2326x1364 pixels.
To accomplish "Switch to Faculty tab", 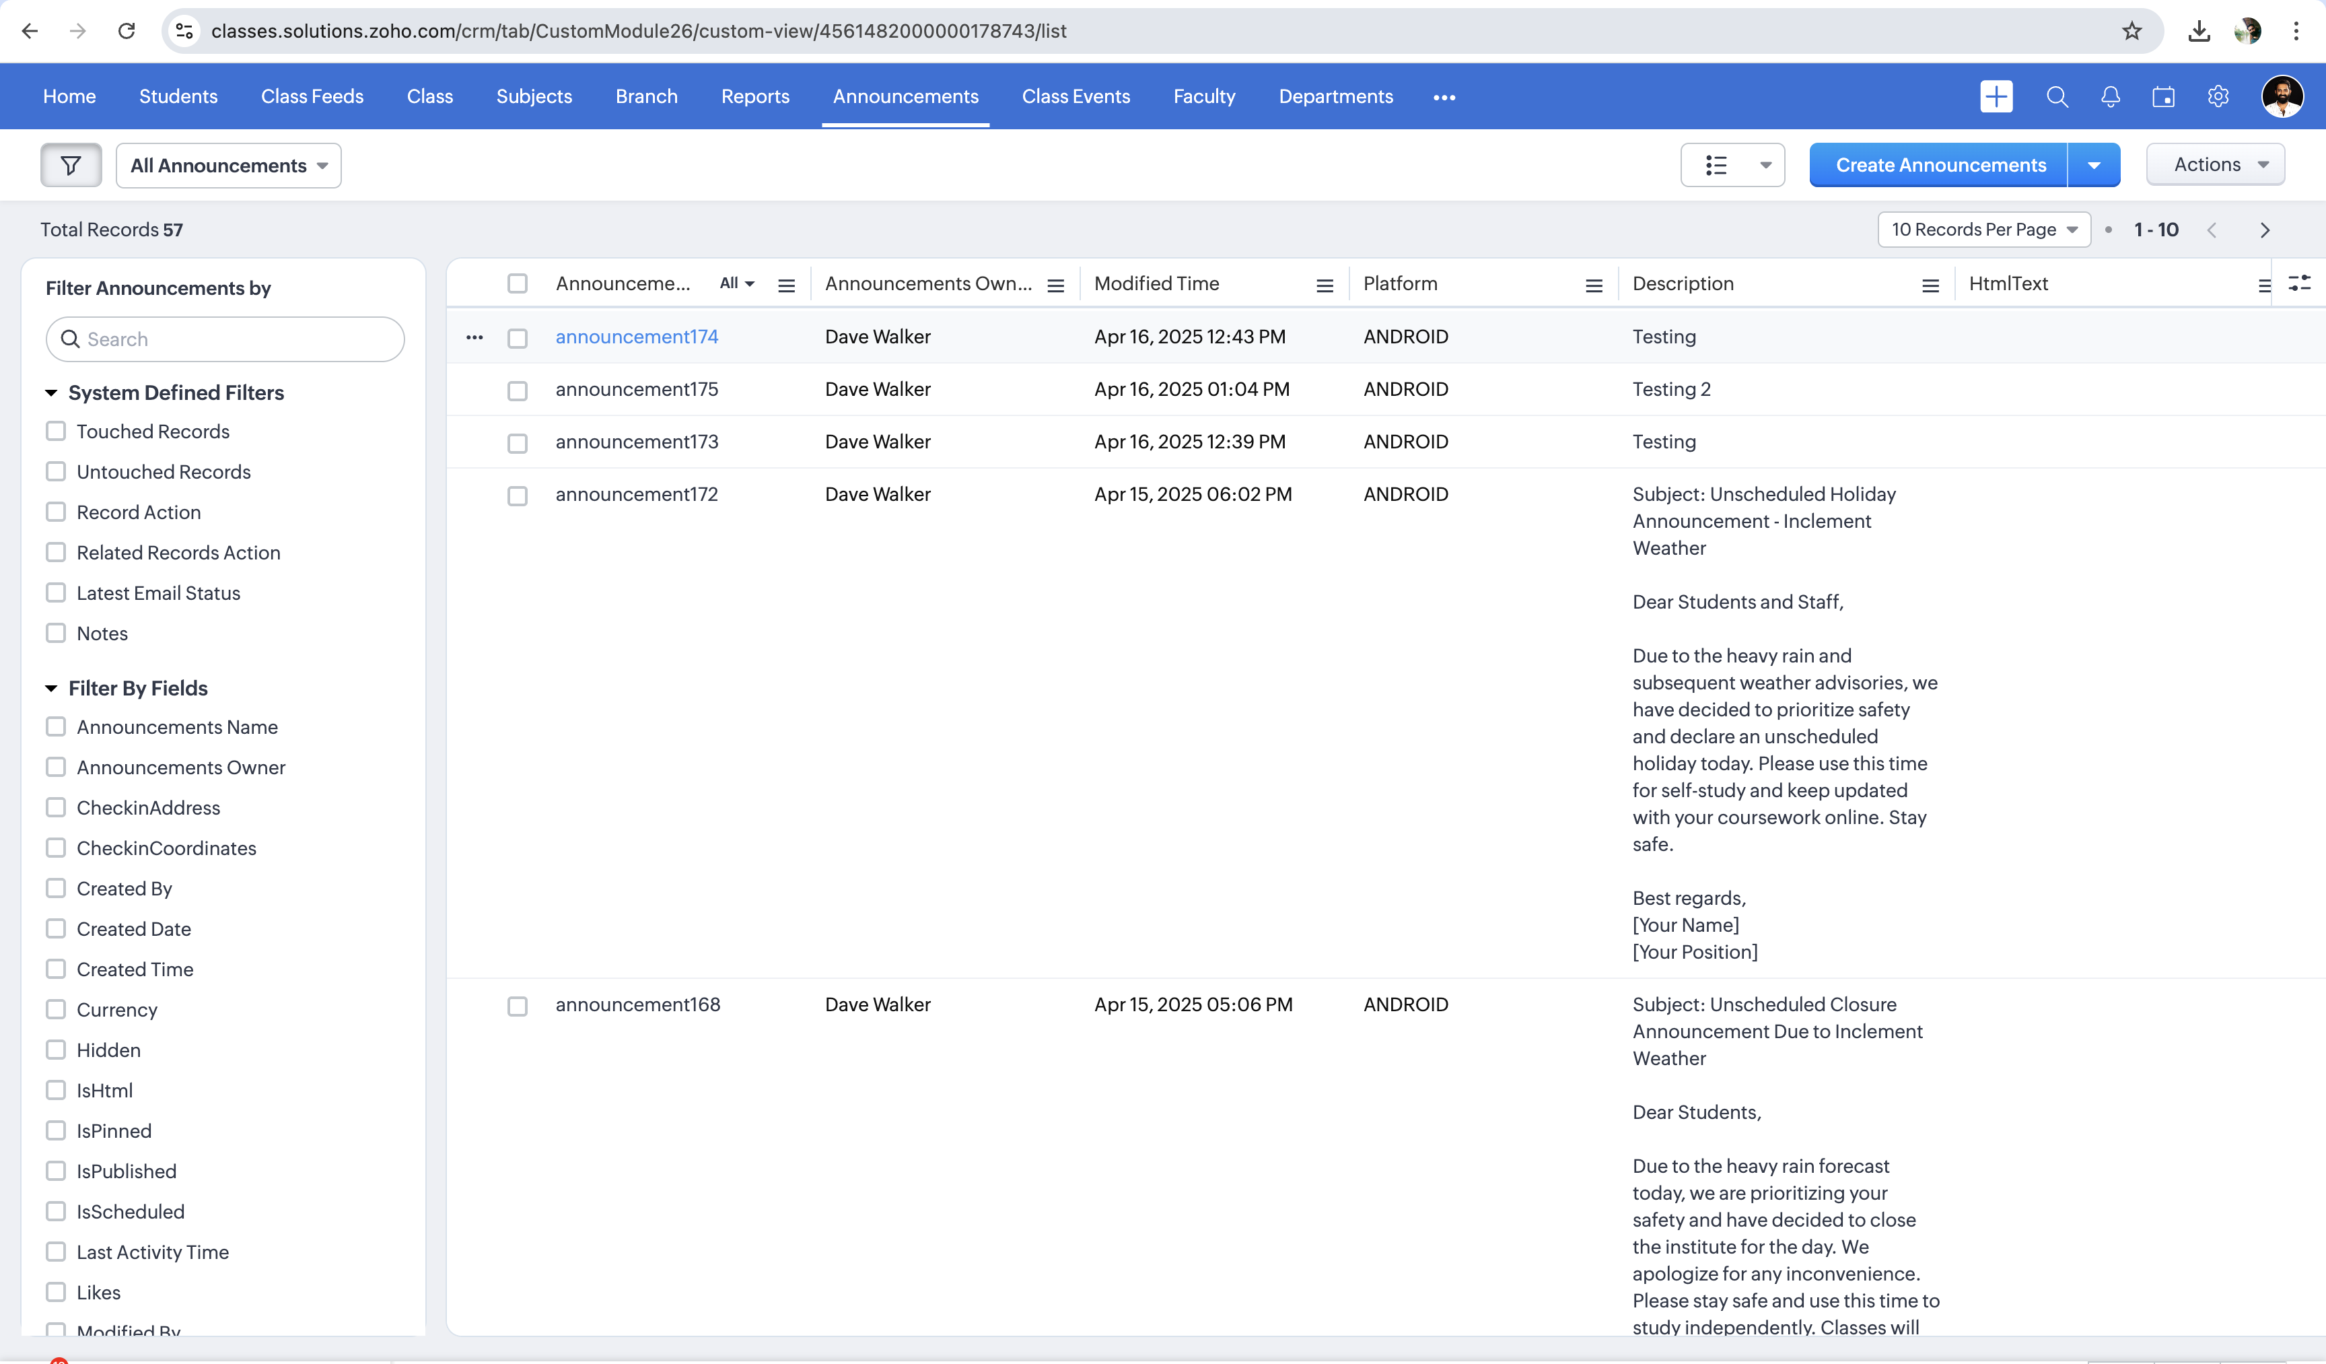I will [1203, 96].
